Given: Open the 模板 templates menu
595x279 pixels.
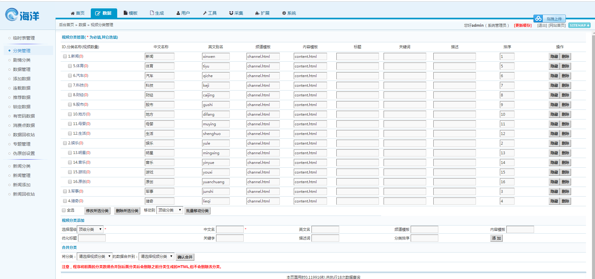Looking at the screenshot, I should [131, 13].
